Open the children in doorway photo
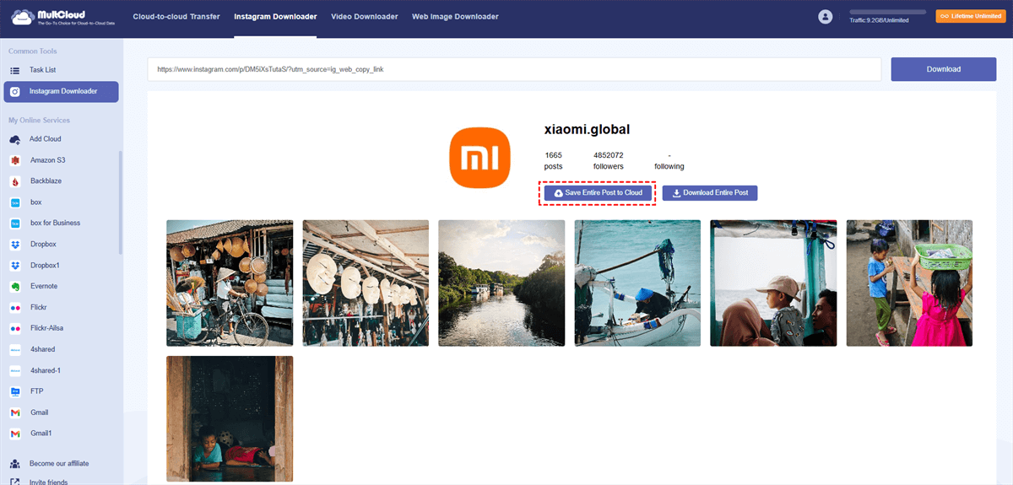This screenshot has width=1013, height=485. point(230,418)
